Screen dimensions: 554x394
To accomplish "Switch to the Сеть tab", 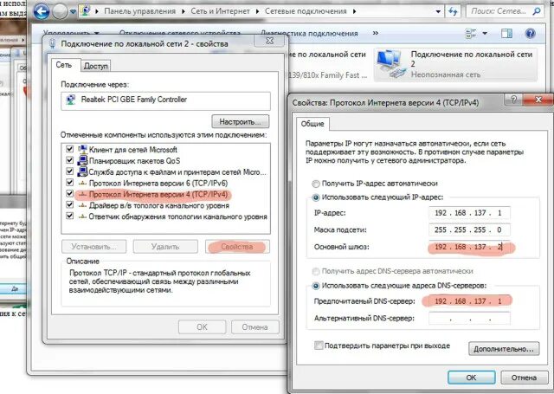I will (64, 65).
